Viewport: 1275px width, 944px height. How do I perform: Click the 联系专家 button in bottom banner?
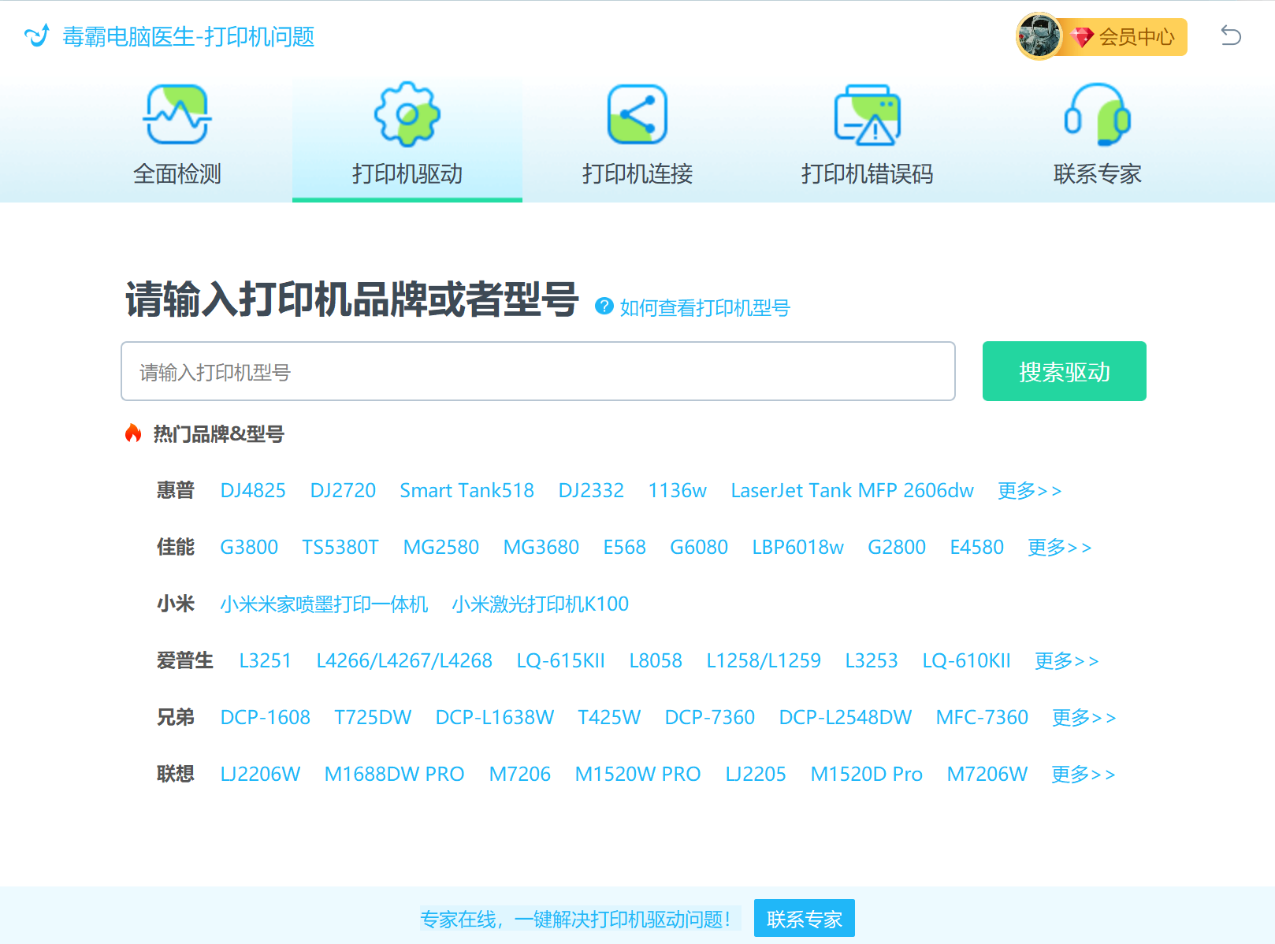click(804, 918)
